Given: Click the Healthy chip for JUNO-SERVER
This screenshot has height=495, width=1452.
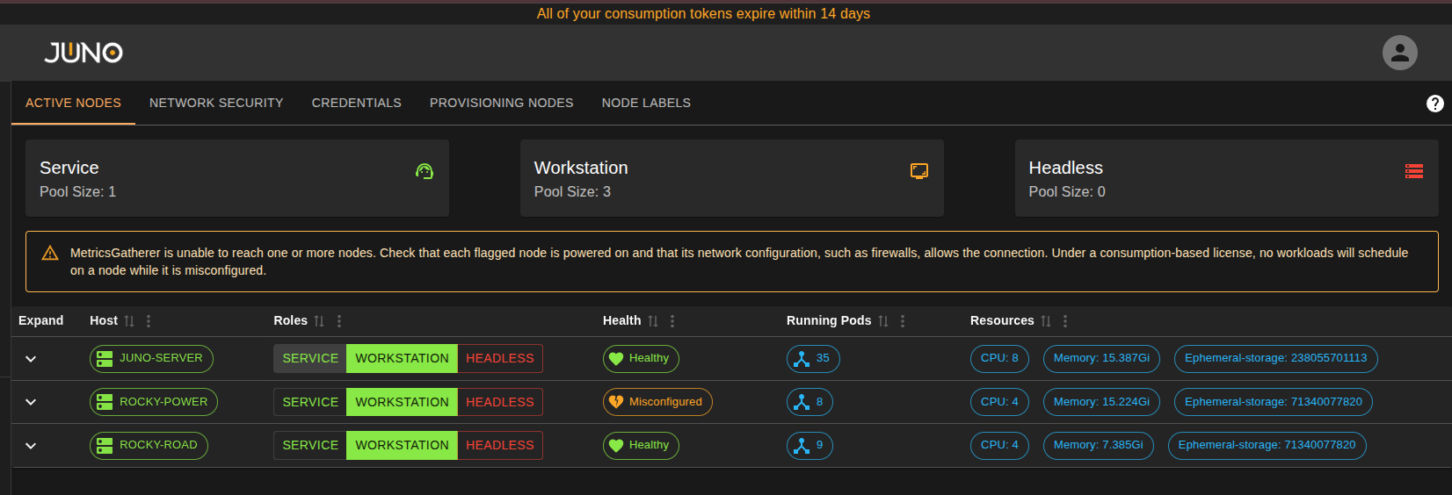Looking at the screenshot, I should tap(641, 358).
